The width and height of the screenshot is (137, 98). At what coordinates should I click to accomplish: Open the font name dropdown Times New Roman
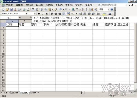tap(27, 14)
